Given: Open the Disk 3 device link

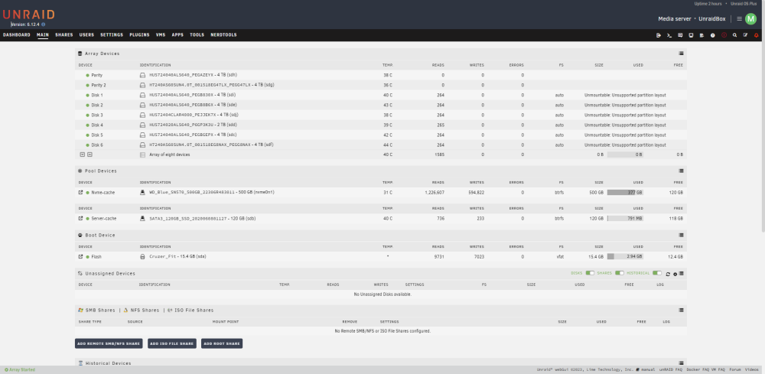Looking at the screenshot, I should click(97, 115).
